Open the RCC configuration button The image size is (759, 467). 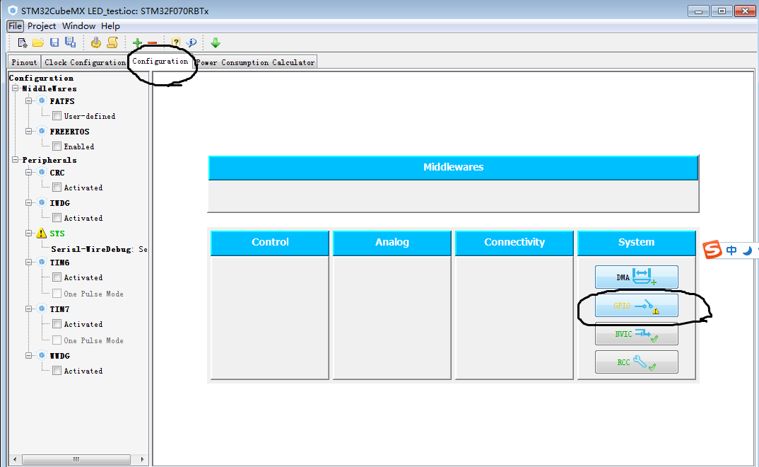(636, 362)
